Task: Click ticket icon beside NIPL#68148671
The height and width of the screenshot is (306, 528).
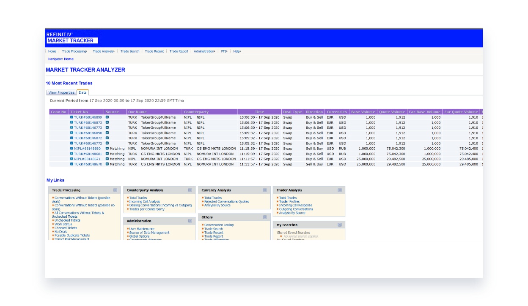Action: (x=71, y=159)
